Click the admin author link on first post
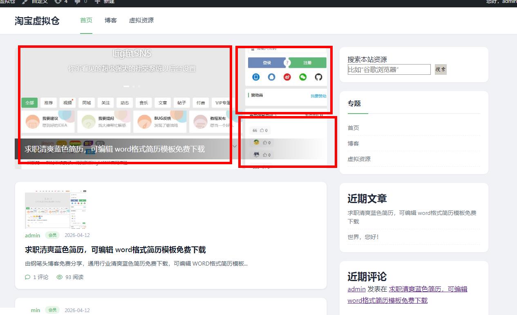Screen dimensions: 517x315 click(32, 235)
